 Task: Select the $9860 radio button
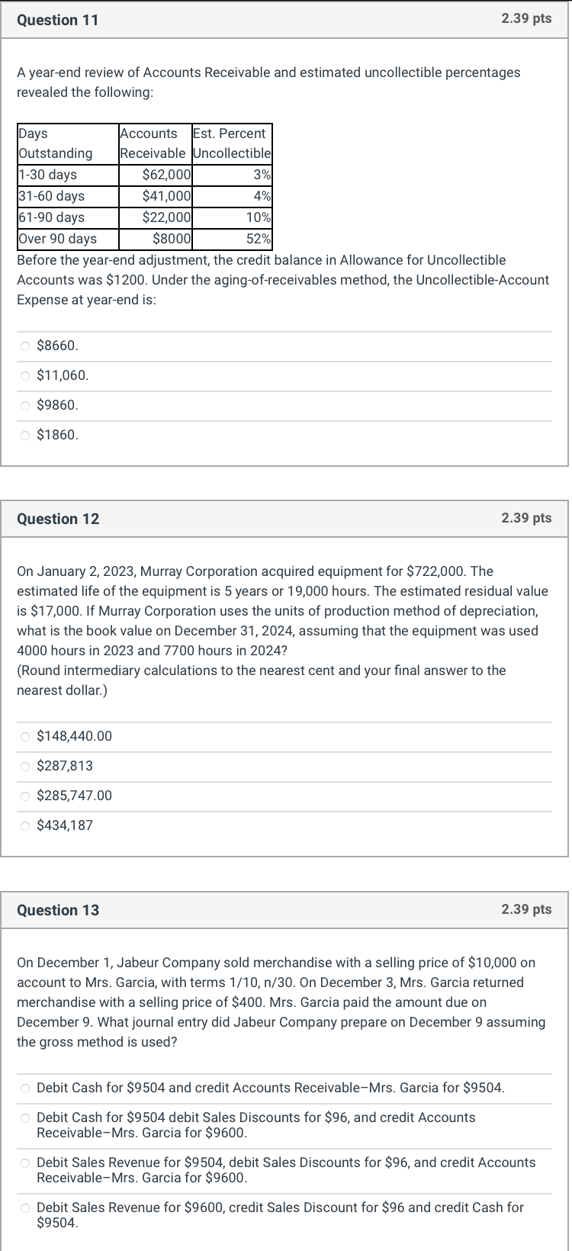pyautogui.click(x=25, y=405)
